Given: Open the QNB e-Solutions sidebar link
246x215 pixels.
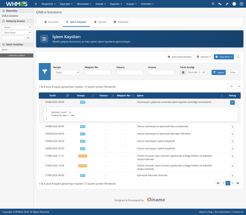Looking at the screenshot, I should 10,15.
